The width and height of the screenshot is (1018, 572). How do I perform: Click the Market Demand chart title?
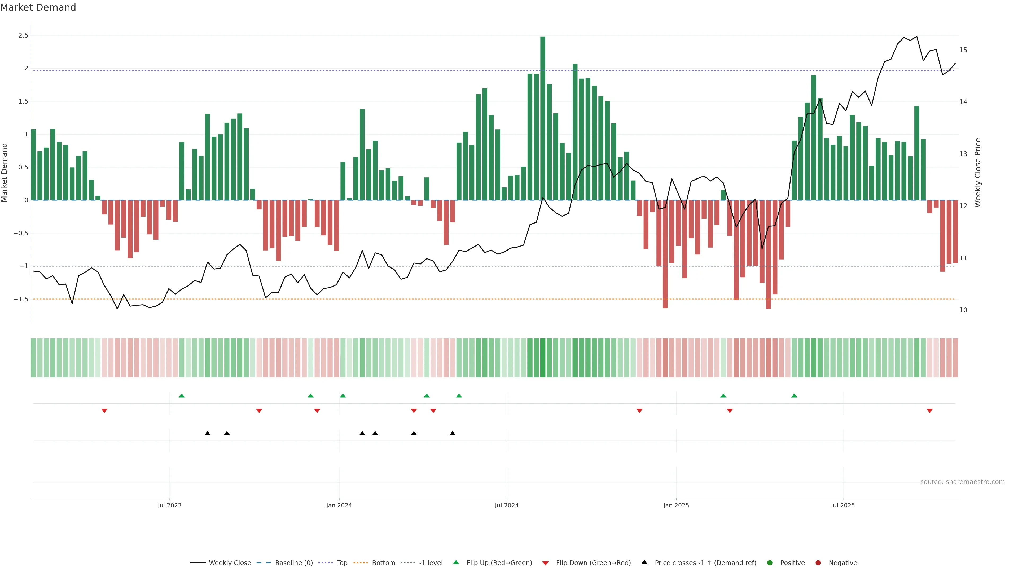pos(38,7)
